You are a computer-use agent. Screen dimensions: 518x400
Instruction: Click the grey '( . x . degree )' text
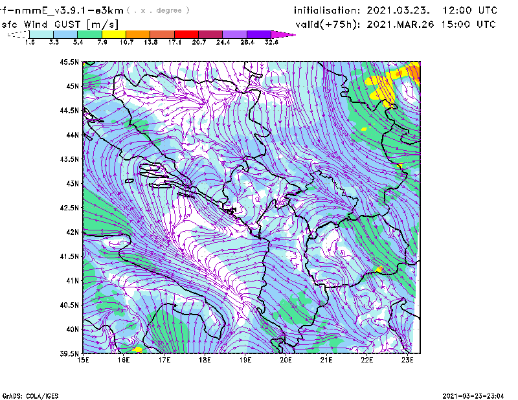coord(158,10)
